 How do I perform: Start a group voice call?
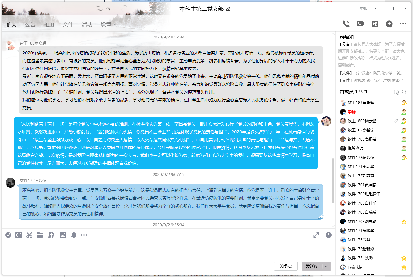346,23
